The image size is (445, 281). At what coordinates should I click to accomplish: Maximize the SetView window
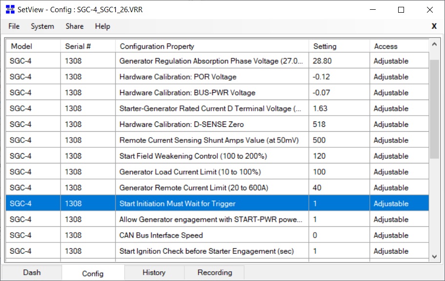click(401, 9)
